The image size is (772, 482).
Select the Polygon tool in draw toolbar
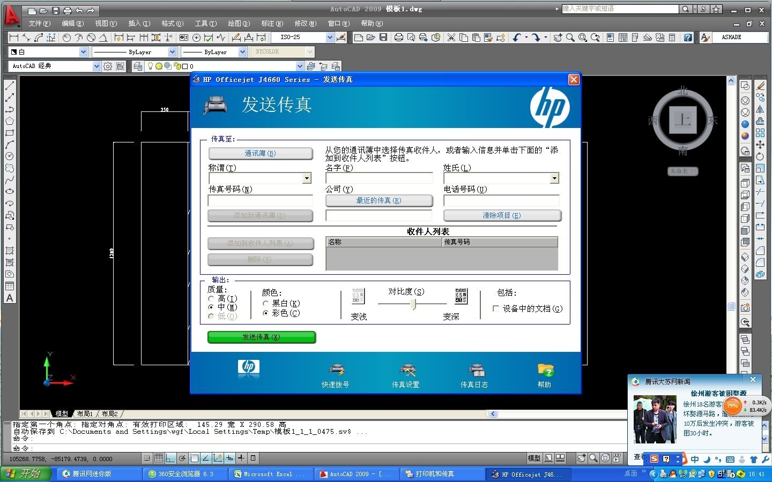coord(10,121)
